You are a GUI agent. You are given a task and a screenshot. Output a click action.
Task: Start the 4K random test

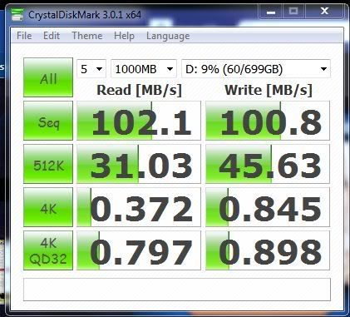[x=48, y=207]
